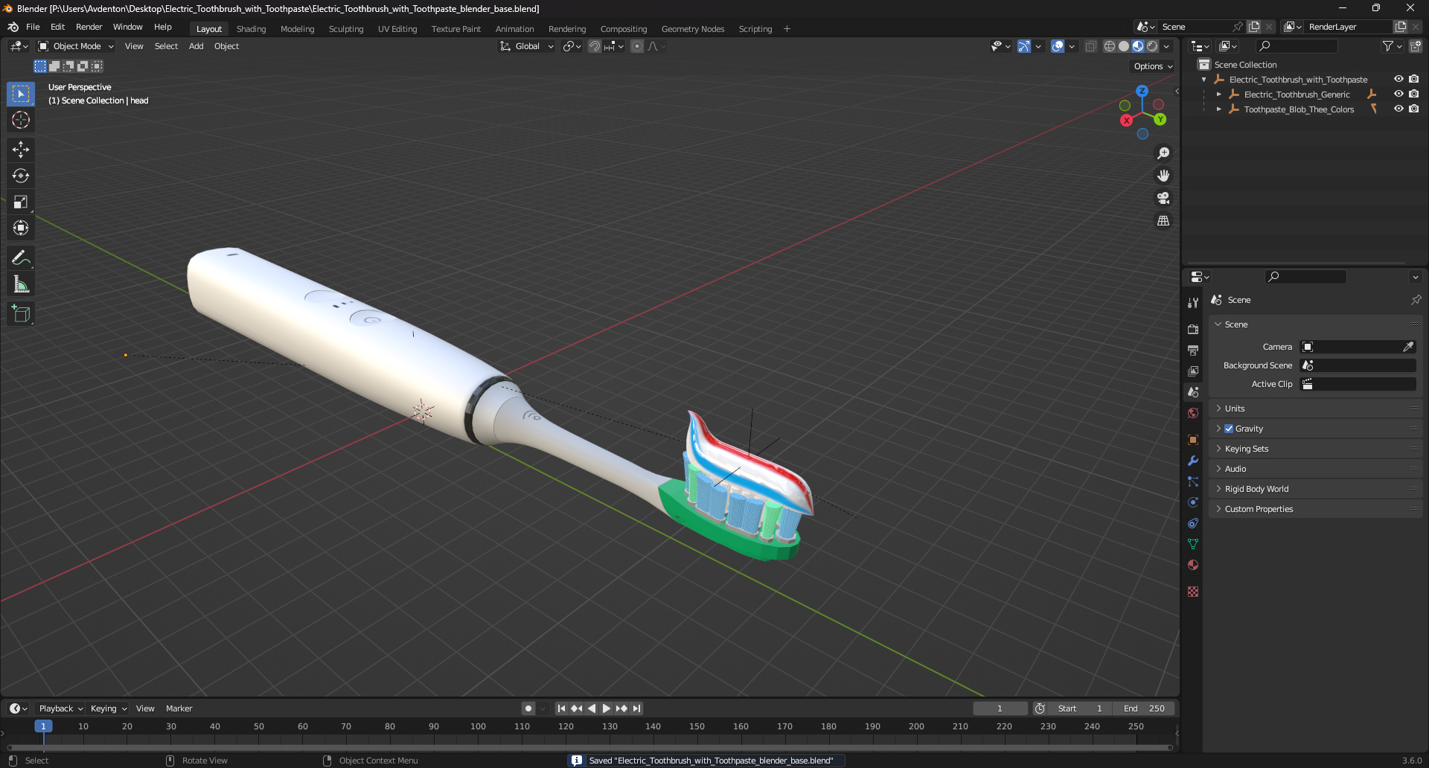Click the Marker menu in timeline

click(179, 708)
